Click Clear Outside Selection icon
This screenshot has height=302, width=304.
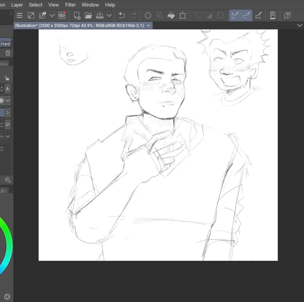(159, 15)
